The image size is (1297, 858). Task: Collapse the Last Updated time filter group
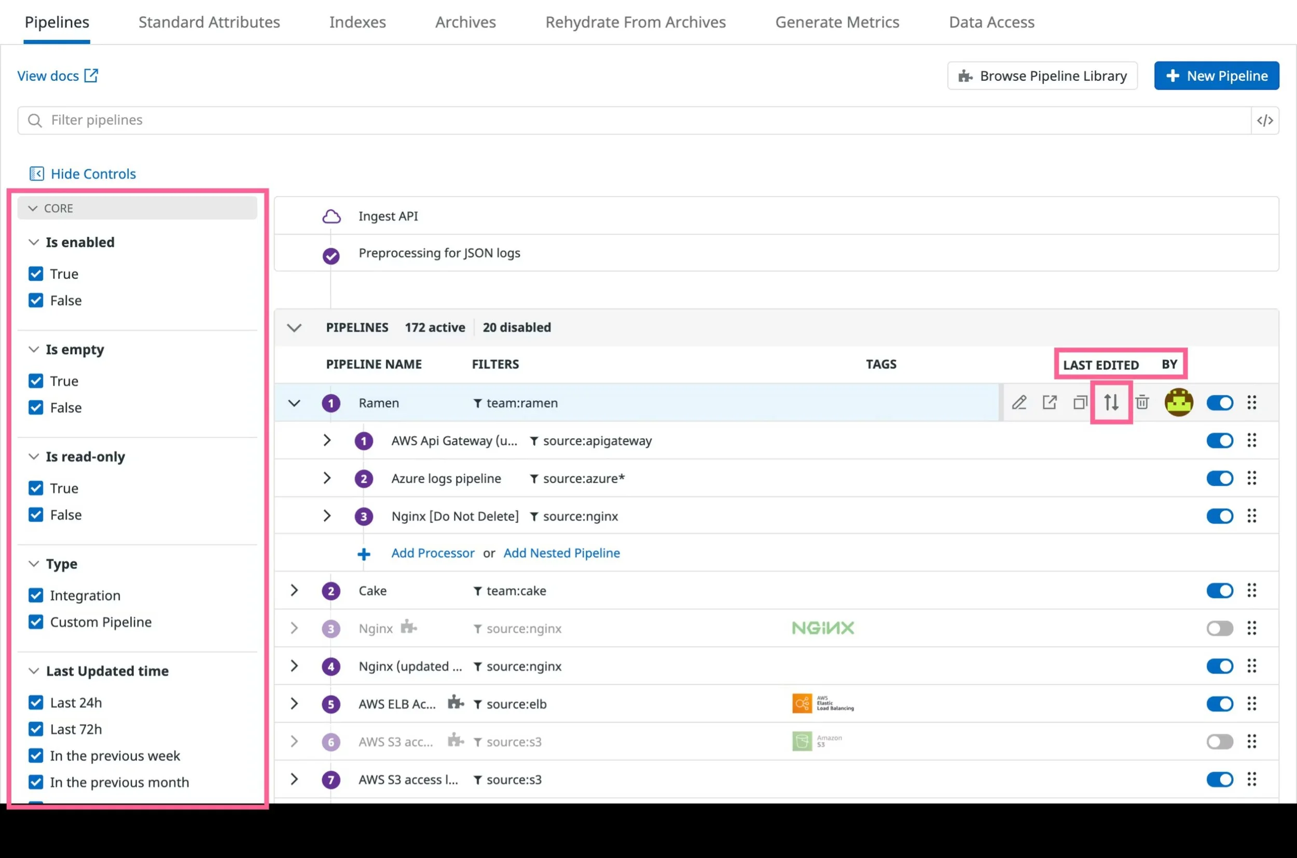point(33,671)
